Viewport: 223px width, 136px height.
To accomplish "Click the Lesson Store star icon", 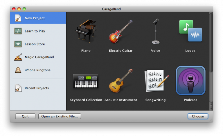I will (x=18, y=44).
